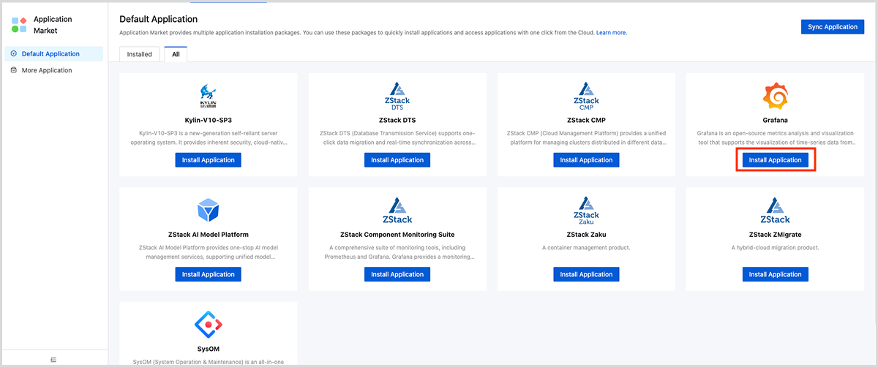Select the All tab
Screen dimensions: 878x367
(x=176, y=54)
